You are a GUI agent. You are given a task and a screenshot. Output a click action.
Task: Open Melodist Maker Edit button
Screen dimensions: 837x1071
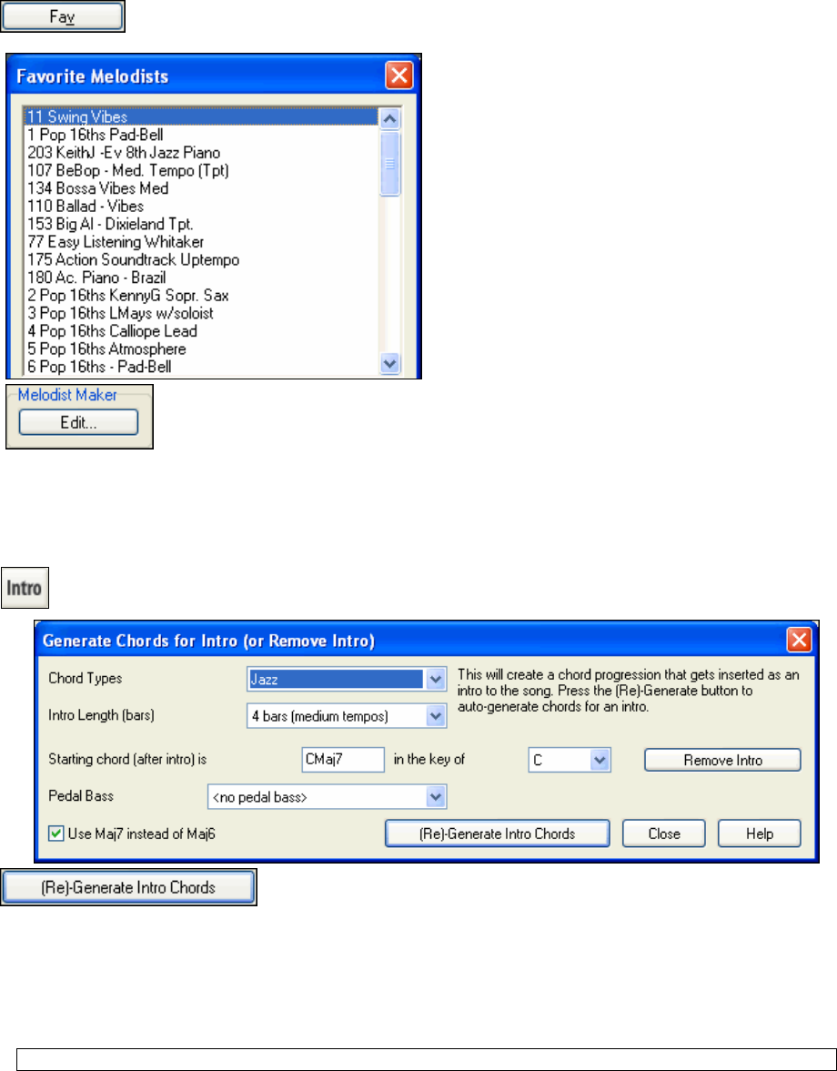78,422
